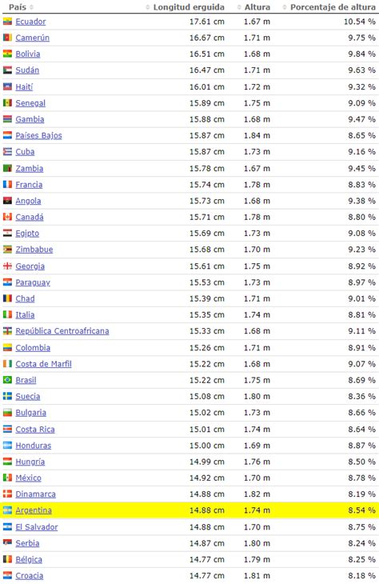
Task: Click the Georgia flag icon
Action: [7, 266]
